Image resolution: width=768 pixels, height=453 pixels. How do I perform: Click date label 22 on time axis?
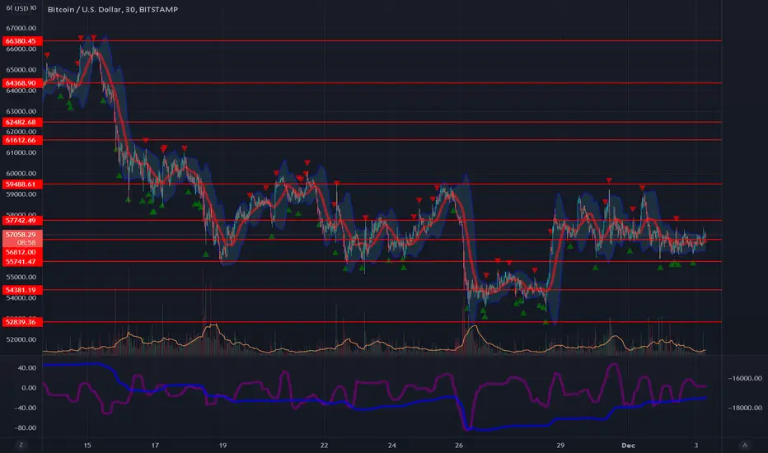click(324, 445)
